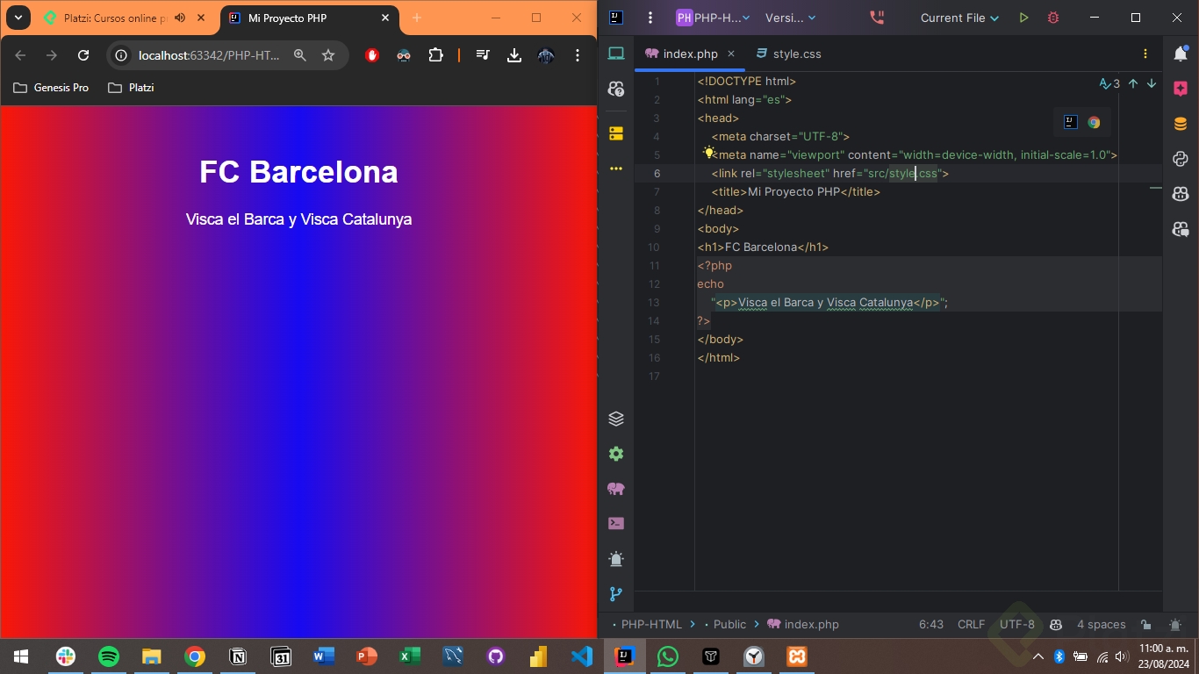Open IDE Notifications bell
Image resolution: width=1199 pixels, height=674 pixels.
[x=1181, y=54]
